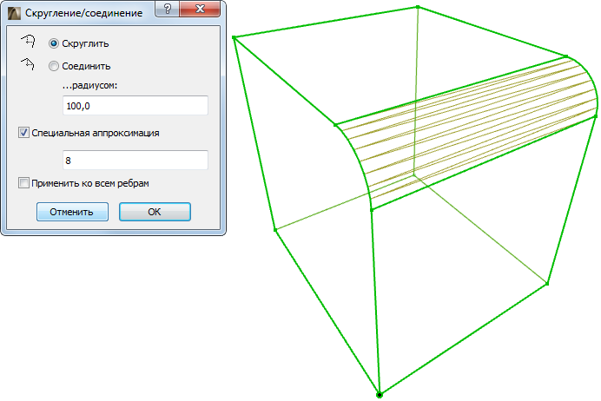The image size is (601, 401).
Task: Click the Отменить button
Action: point(72,212)
